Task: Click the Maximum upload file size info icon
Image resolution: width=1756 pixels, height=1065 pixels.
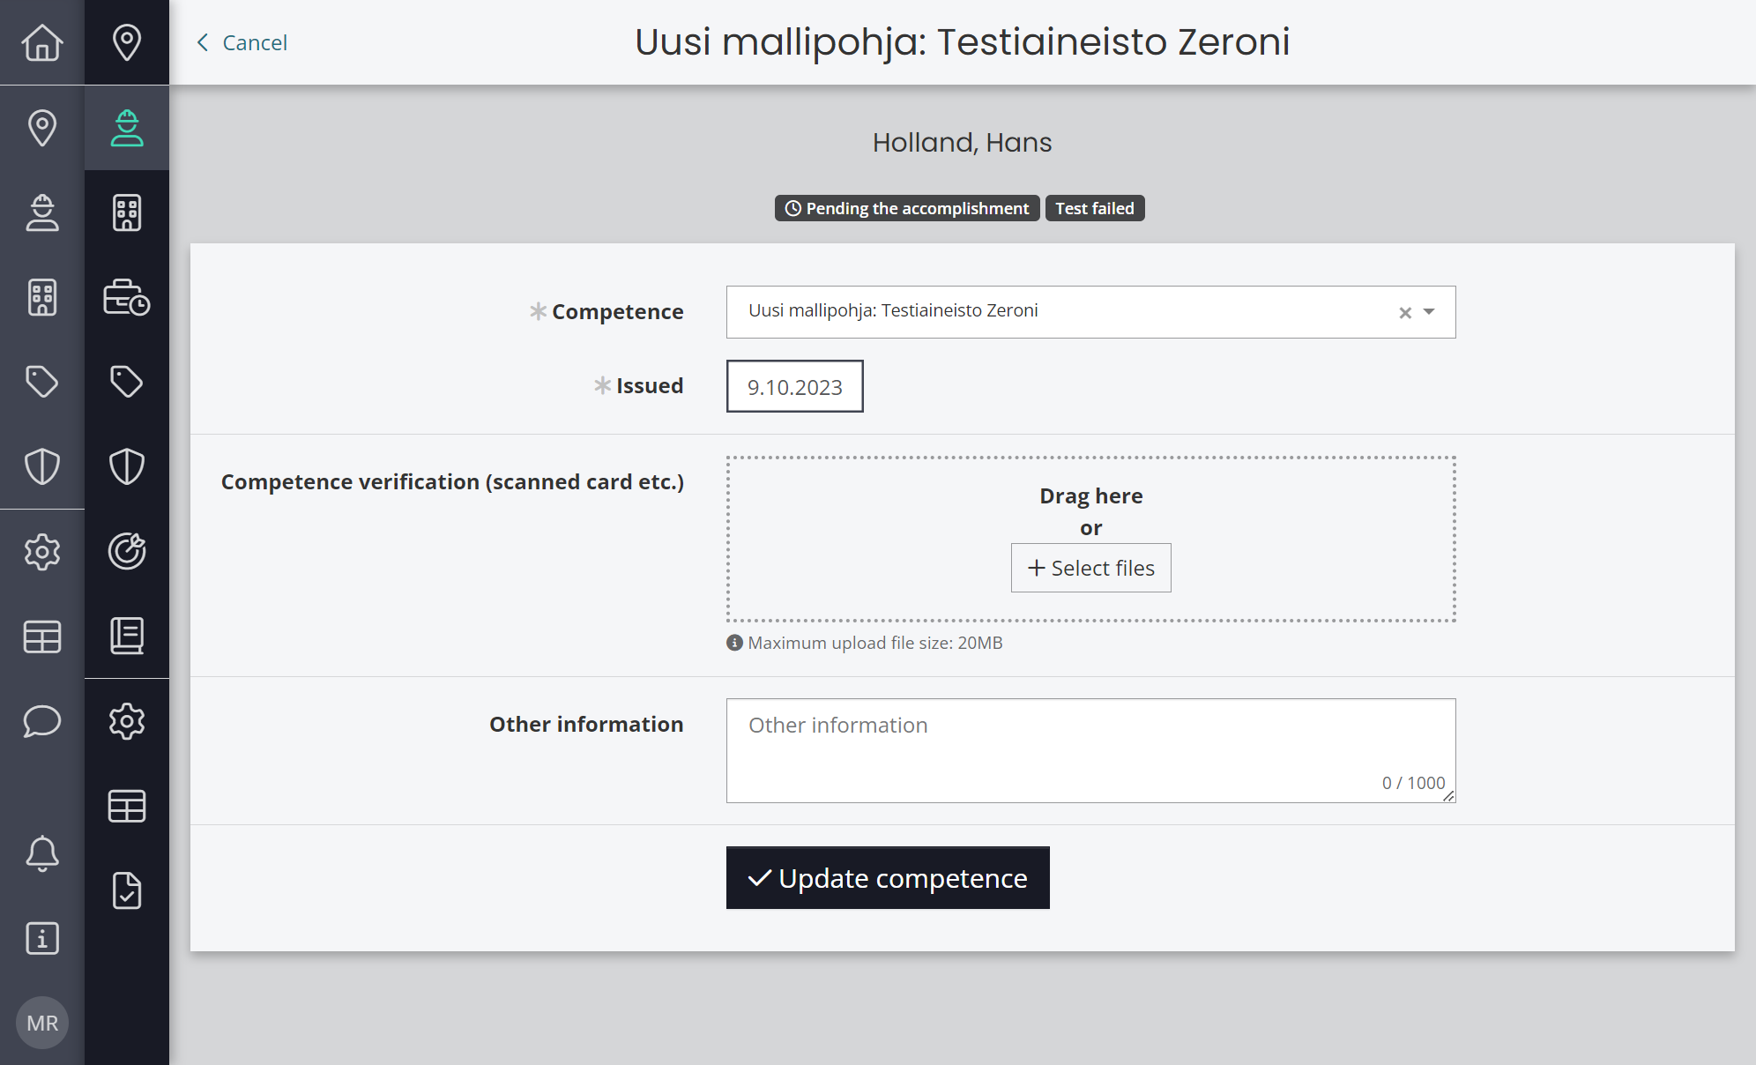Action: (734, 643)
